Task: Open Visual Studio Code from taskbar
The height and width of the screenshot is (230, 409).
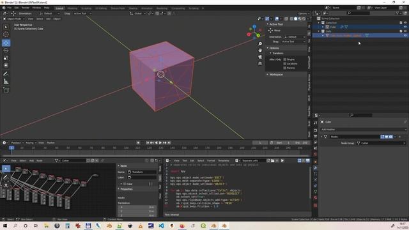Action: 161,226
